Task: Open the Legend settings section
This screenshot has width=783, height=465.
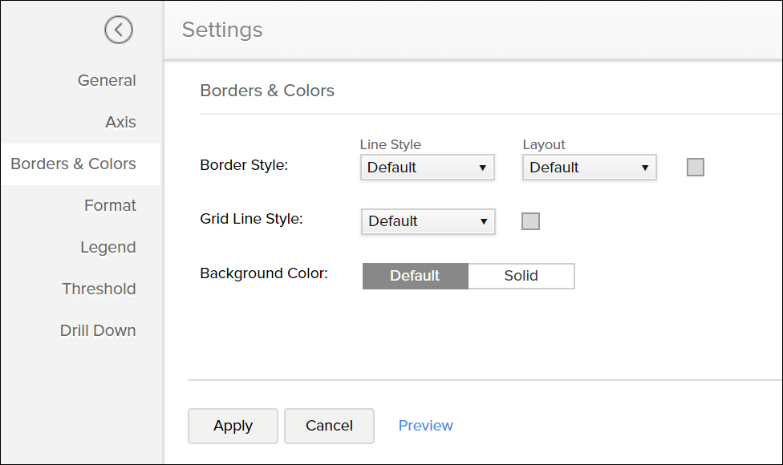Action: pos(108,247)
